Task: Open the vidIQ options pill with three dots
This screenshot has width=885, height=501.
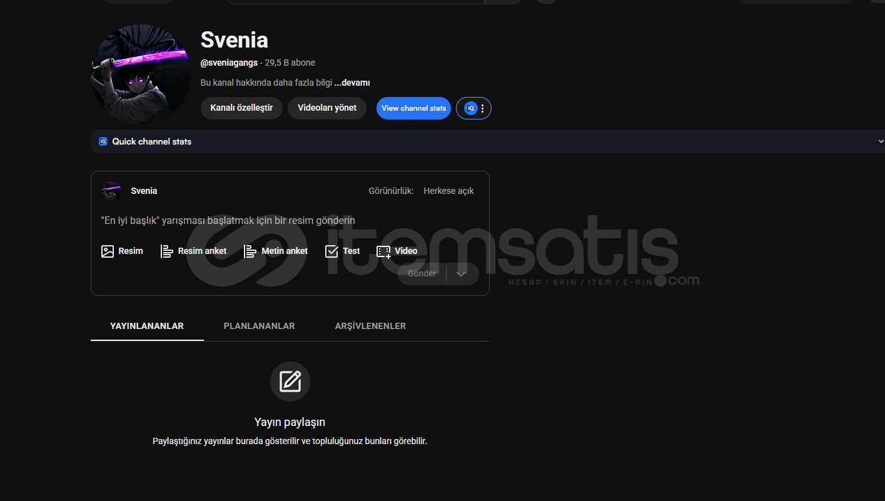Action: click(x=473, y=108)
